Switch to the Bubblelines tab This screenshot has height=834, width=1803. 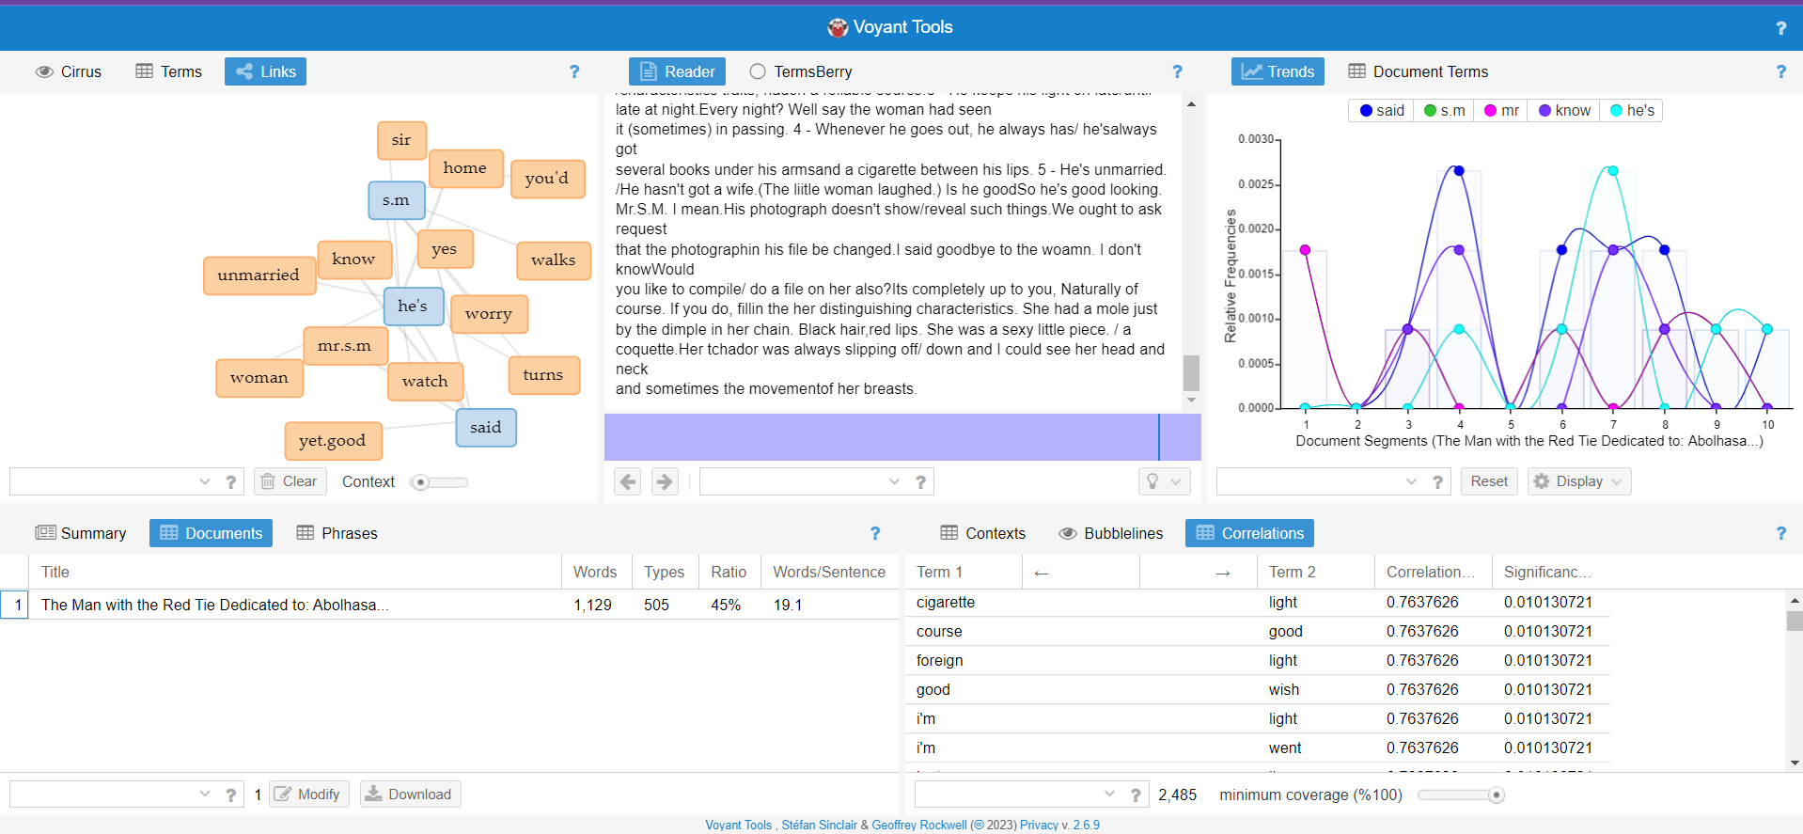point(1111,533)
